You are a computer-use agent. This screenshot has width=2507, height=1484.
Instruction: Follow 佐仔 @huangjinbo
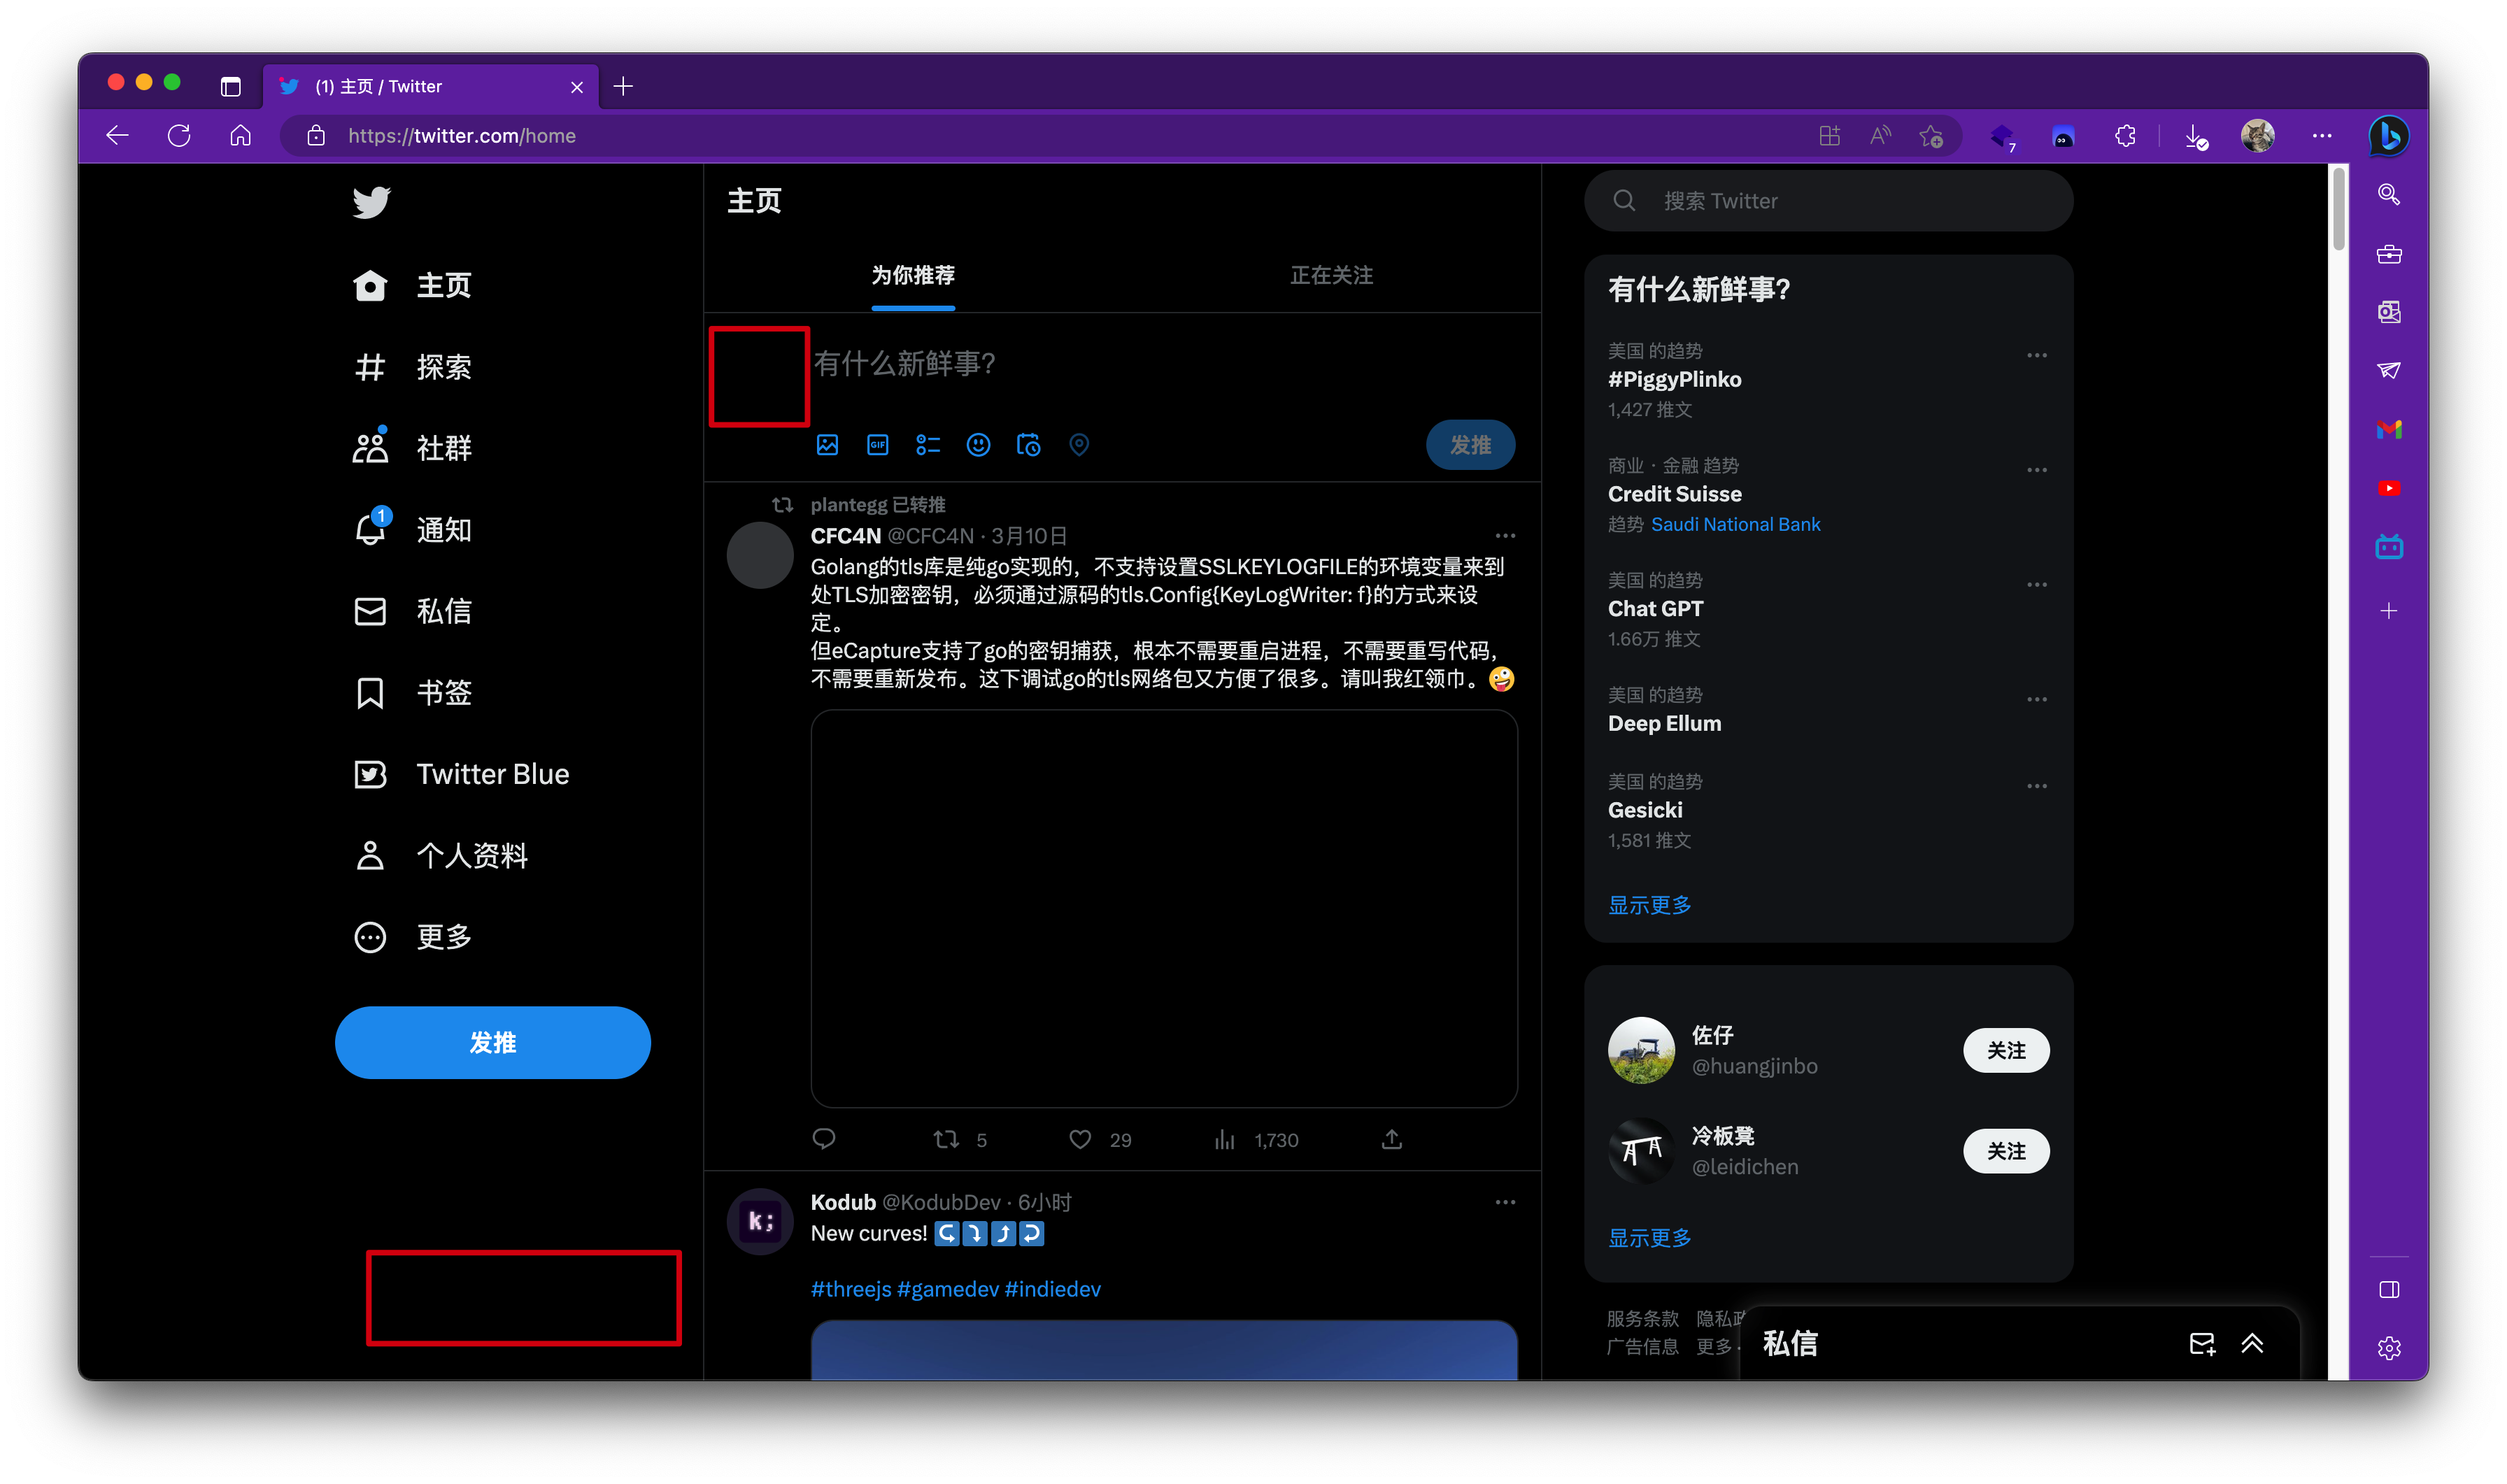pos(2005,1050)
